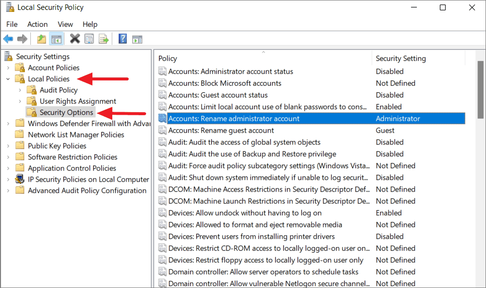Click the Audit Policy folder icon

click(x=32, y=90)
